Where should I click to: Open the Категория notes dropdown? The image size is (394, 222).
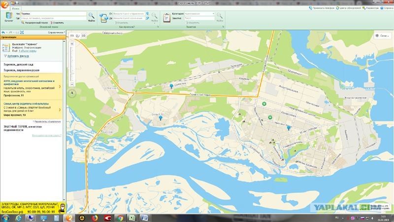click(x=199, y=14)
